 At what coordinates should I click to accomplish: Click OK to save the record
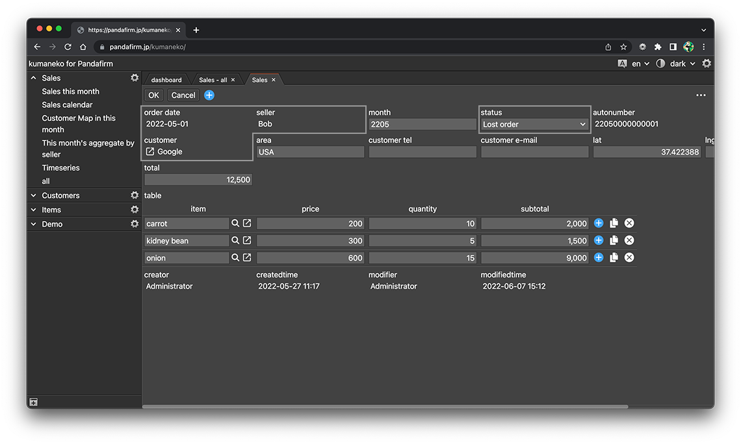coord(153,95)
